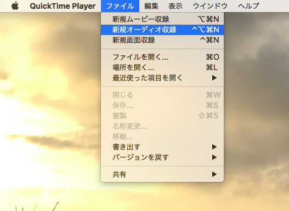Open the Apple menu icon

point(15,6)
